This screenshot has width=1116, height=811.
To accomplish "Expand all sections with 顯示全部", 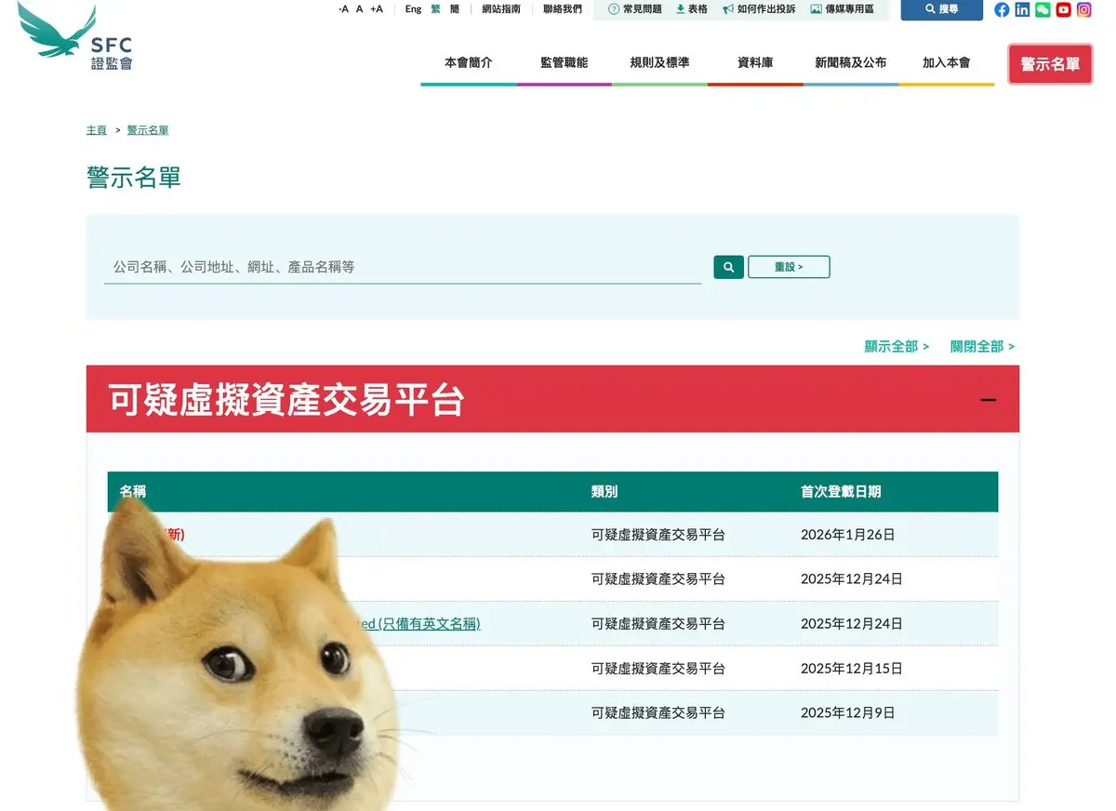I will click(897, 346).
